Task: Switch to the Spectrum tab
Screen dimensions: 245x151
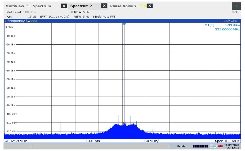Action: [42, 6]
